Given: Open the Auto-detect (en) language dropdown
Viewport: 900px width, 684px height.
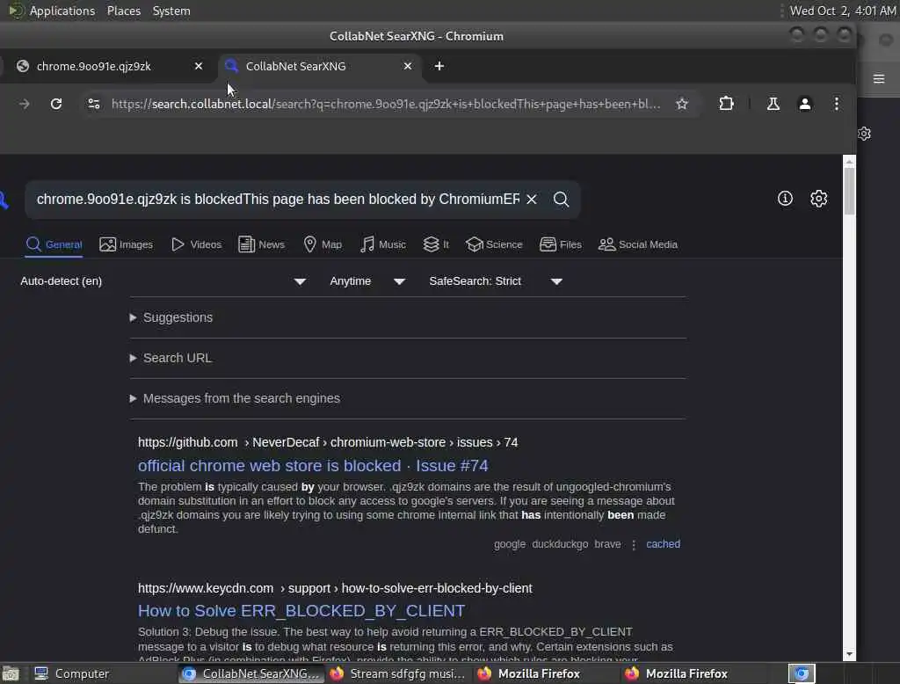Looking at the screenshot, I should [163, 281].
